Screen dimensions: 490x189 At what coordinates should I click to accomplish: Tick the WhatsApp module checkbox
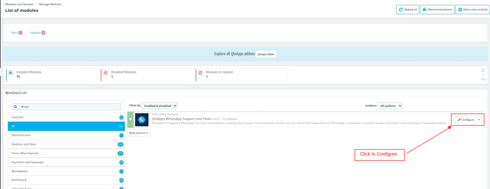pyautogui.click(x=130, y=119)
